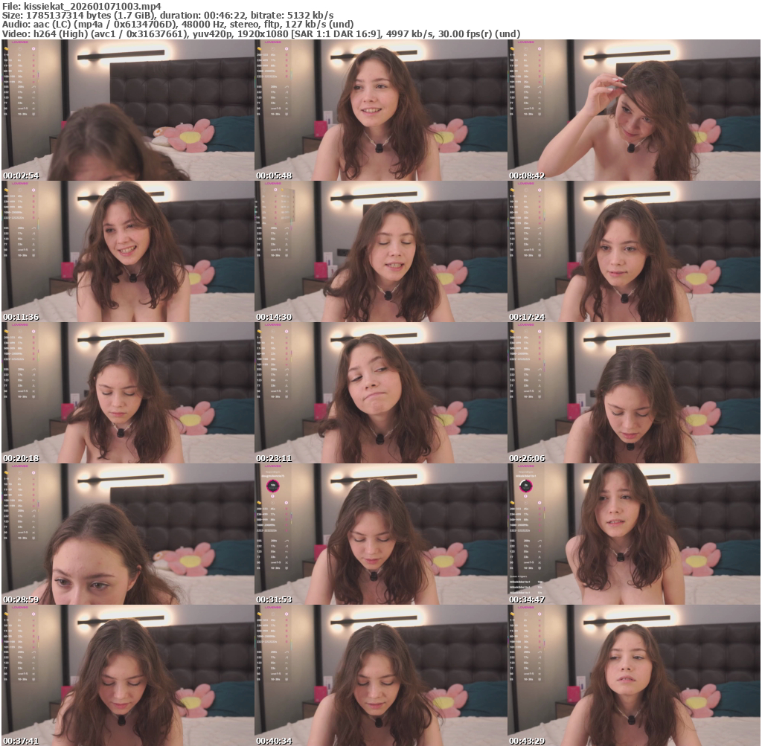Select the thumbnail stamped 00:05:48
This screenshot has width=762, height=746.
click(x=380, y=110)
